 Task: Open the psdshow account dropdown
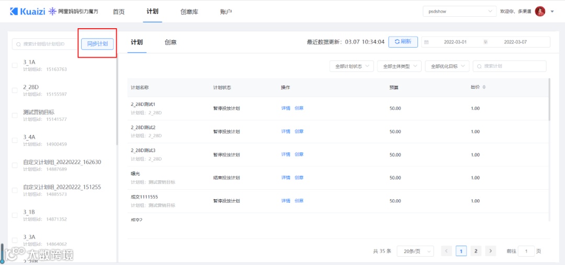point(459,11)
